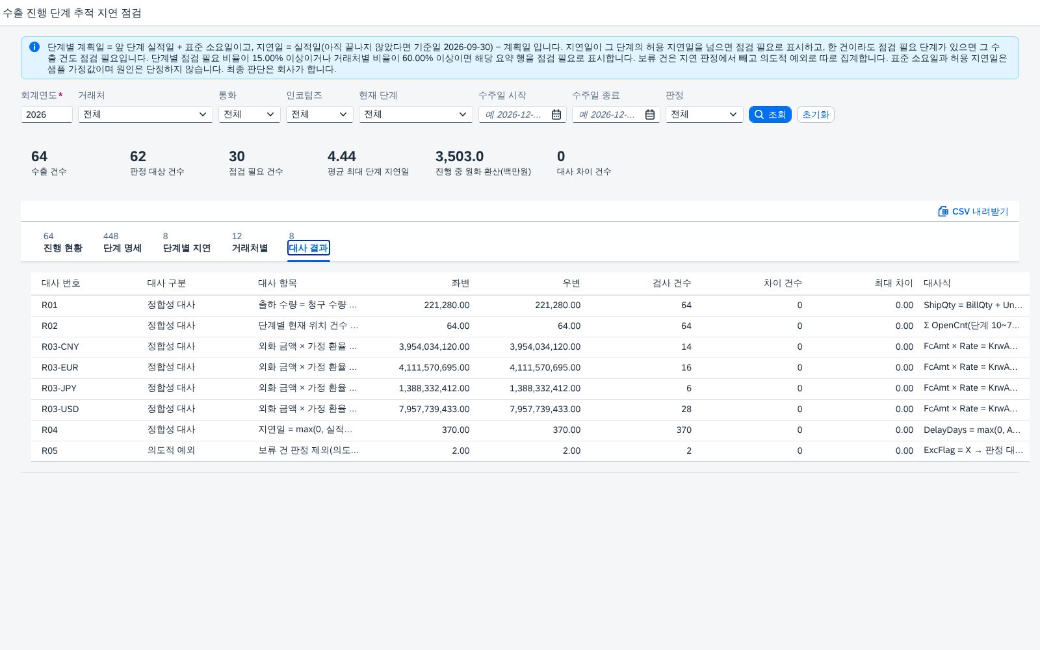This screenshot has width=1040, height=650.
Task: Click the 최대 차이 column header
Action: pyautogui.click(x=894, y=283)
